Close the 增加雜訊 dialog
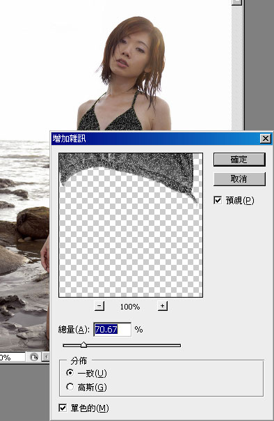This screenshot has height=421, width=274. tap(265, 139)
